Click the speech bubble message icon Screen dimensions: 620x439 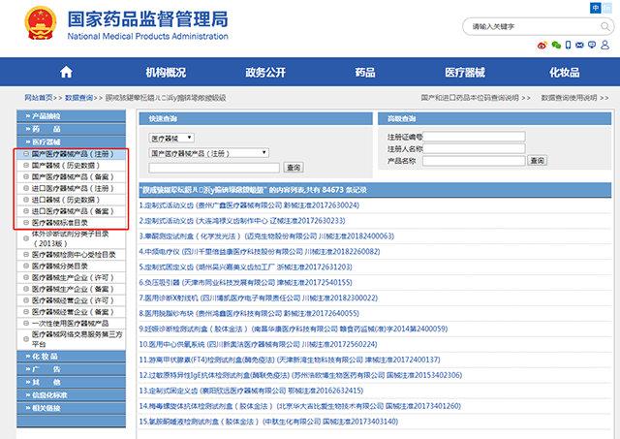coord(592,46)
